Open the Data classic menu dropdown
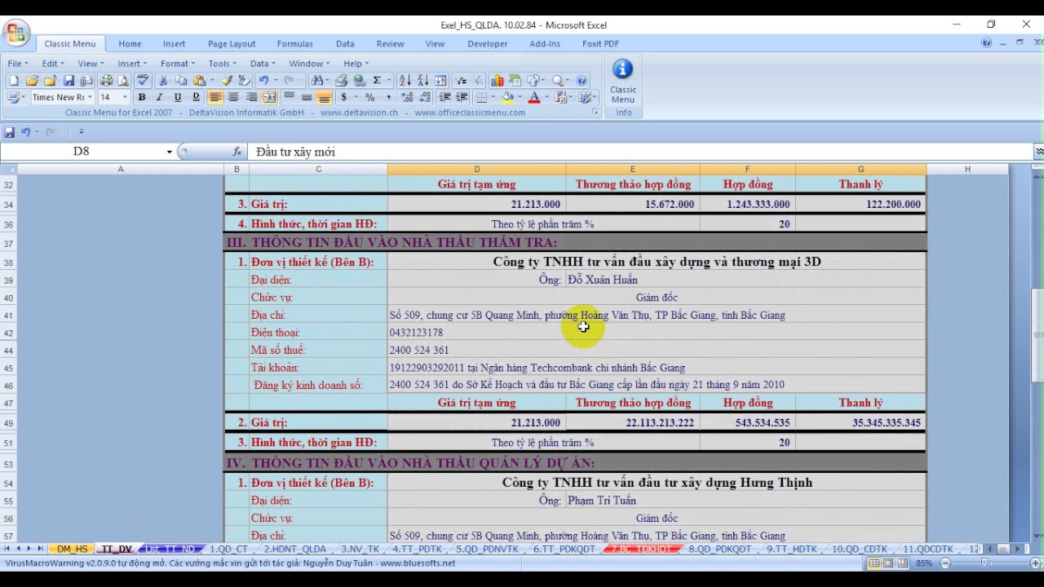The height and width of the screenshot is (587, 1044). (263, 64)
